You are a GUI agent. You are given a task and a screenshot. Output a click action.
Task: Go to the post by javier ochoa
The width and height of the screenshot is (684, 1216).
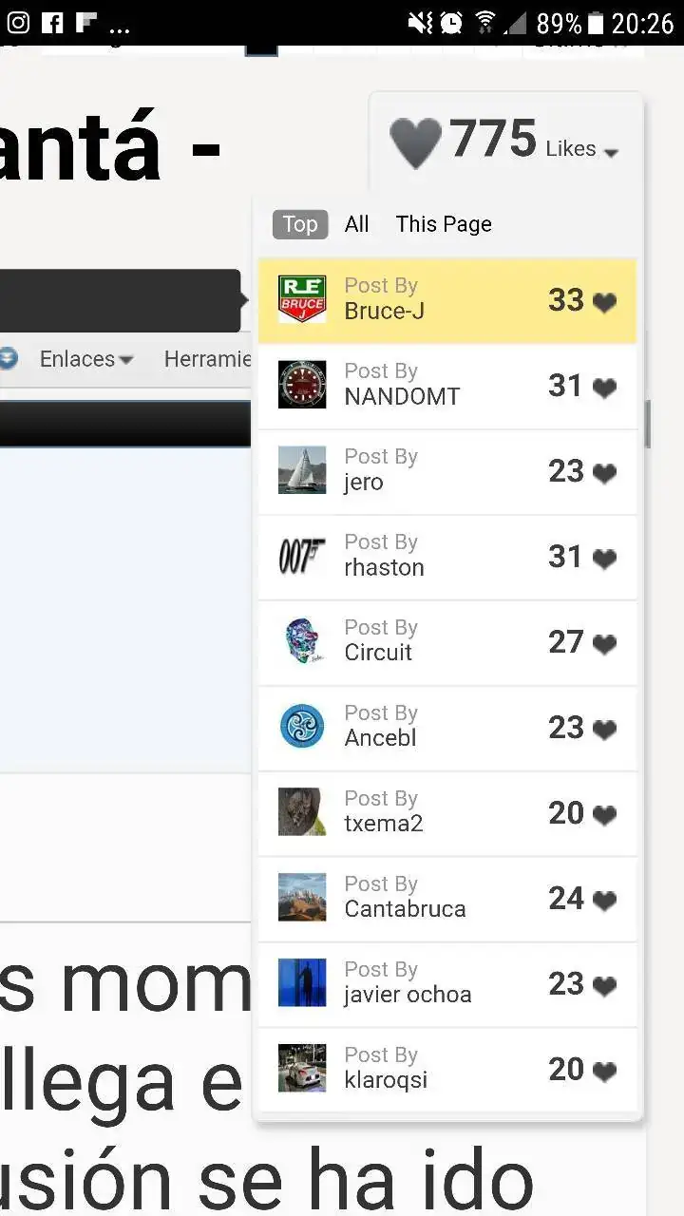click(x=447, y=983)
